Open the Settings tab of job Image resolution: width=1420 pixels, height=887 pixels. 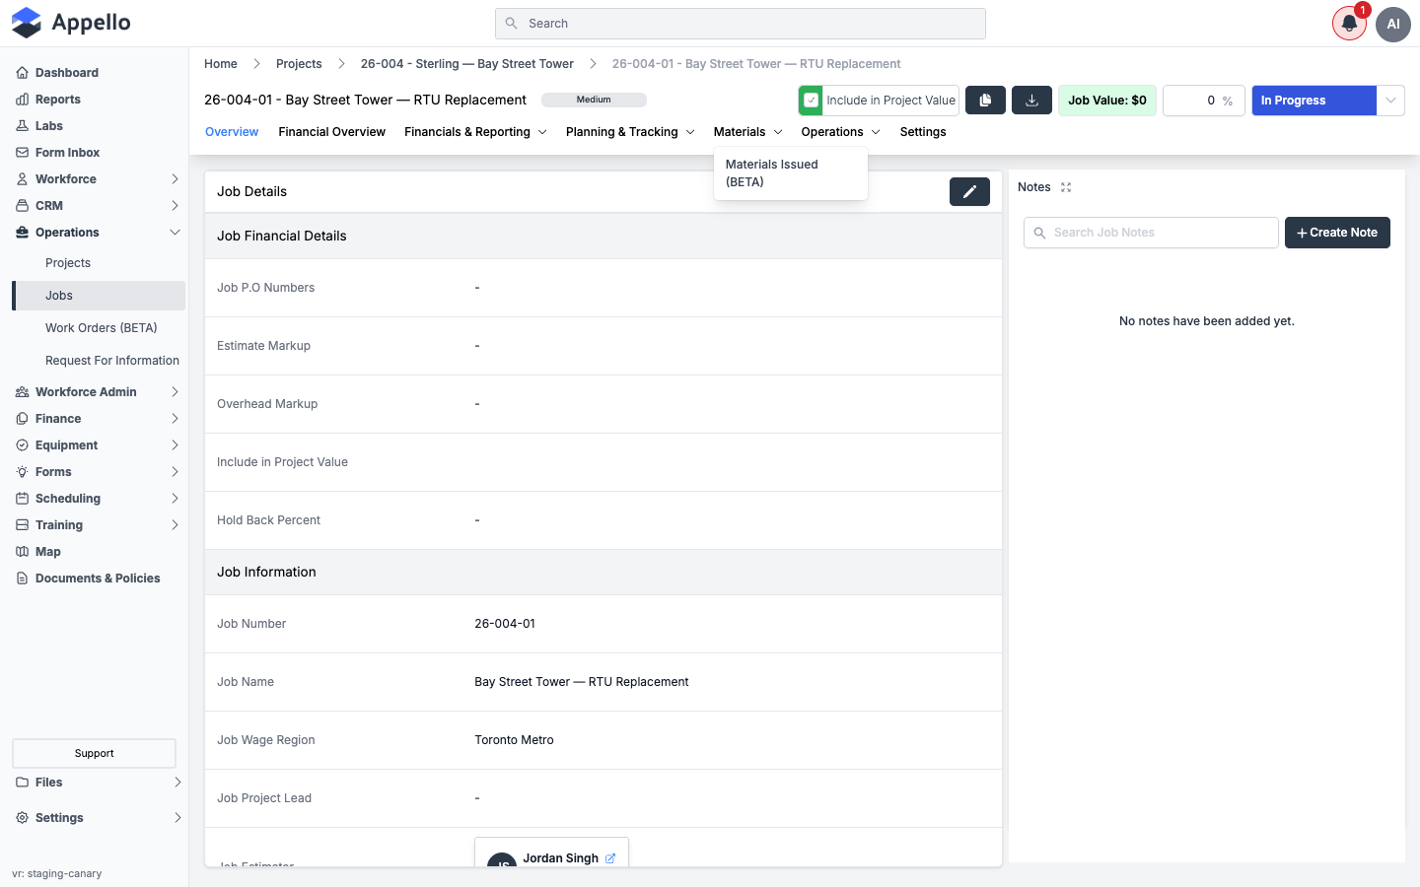(x=923, y=132)
